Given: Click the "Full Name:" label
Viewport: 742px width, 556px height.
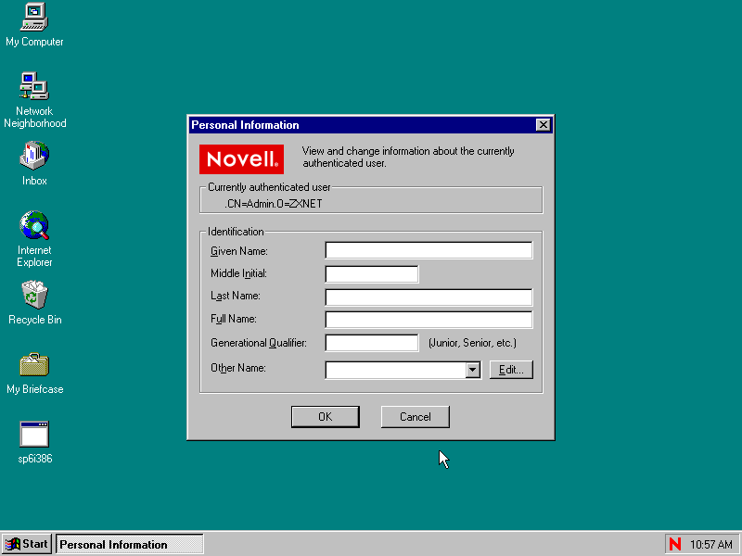Looking at the screenshot, I should tap(234, 319).
